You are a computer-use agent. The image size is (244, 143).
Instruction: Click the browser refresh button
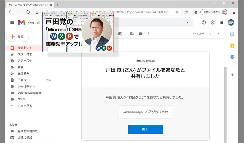tap(28, 12)
